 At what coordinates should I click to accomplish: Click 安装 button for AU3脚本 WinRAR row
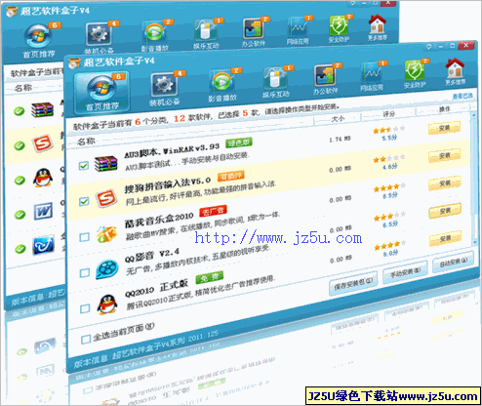(x=444, y=128)
